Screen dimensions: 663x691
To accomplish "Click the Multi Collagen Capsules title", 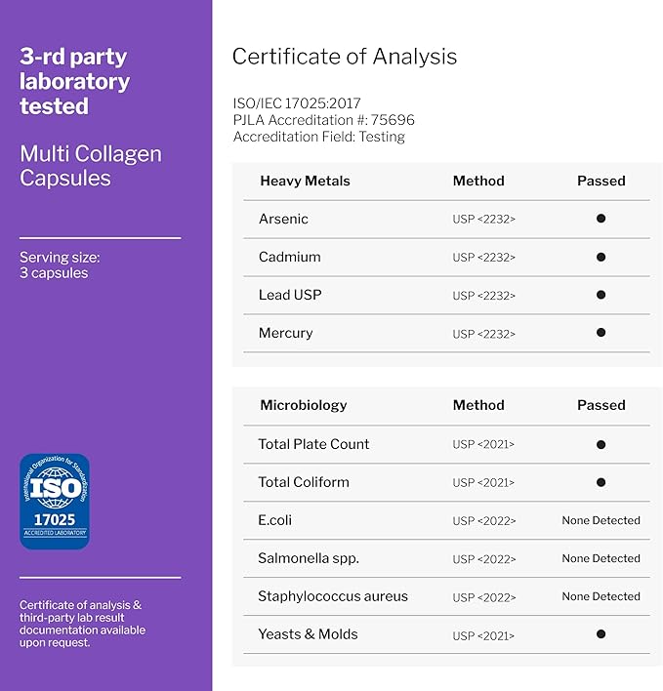I will pyautogui.click(x=91, y=166).
